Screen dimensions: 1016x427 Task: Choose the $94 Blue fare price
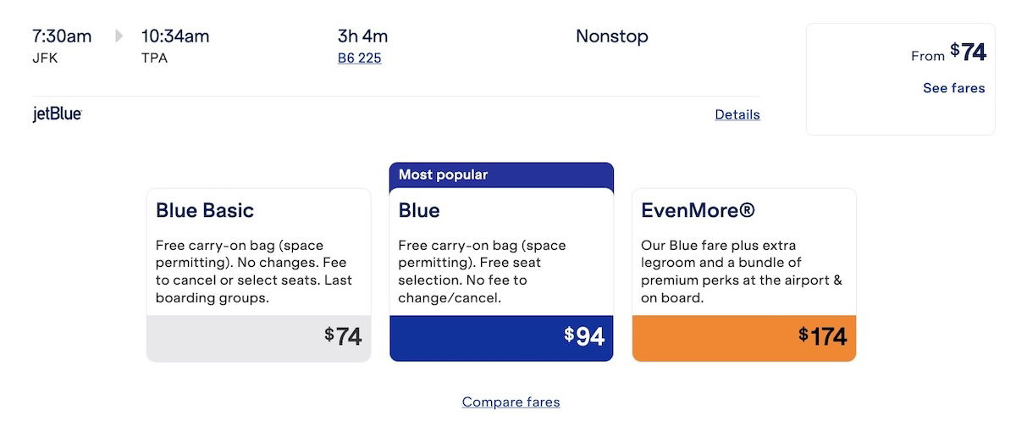[585, 337]
